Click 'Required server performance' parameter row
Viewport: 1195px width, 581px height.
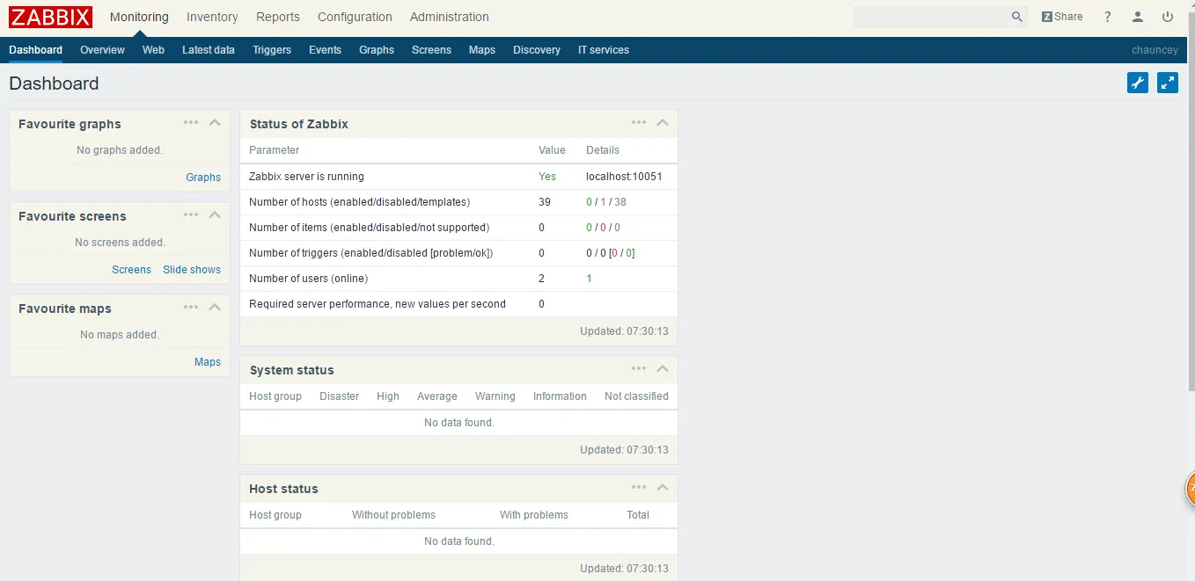point(458,303)
